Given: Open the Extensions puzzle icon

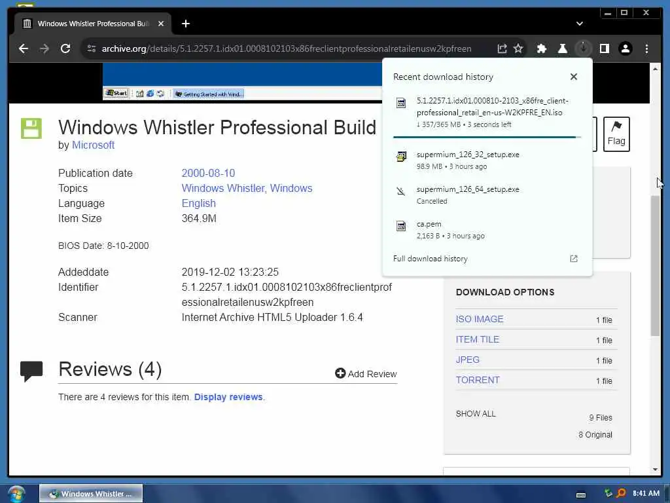Looking at the screenshot, I should click(x=541, y=48).
